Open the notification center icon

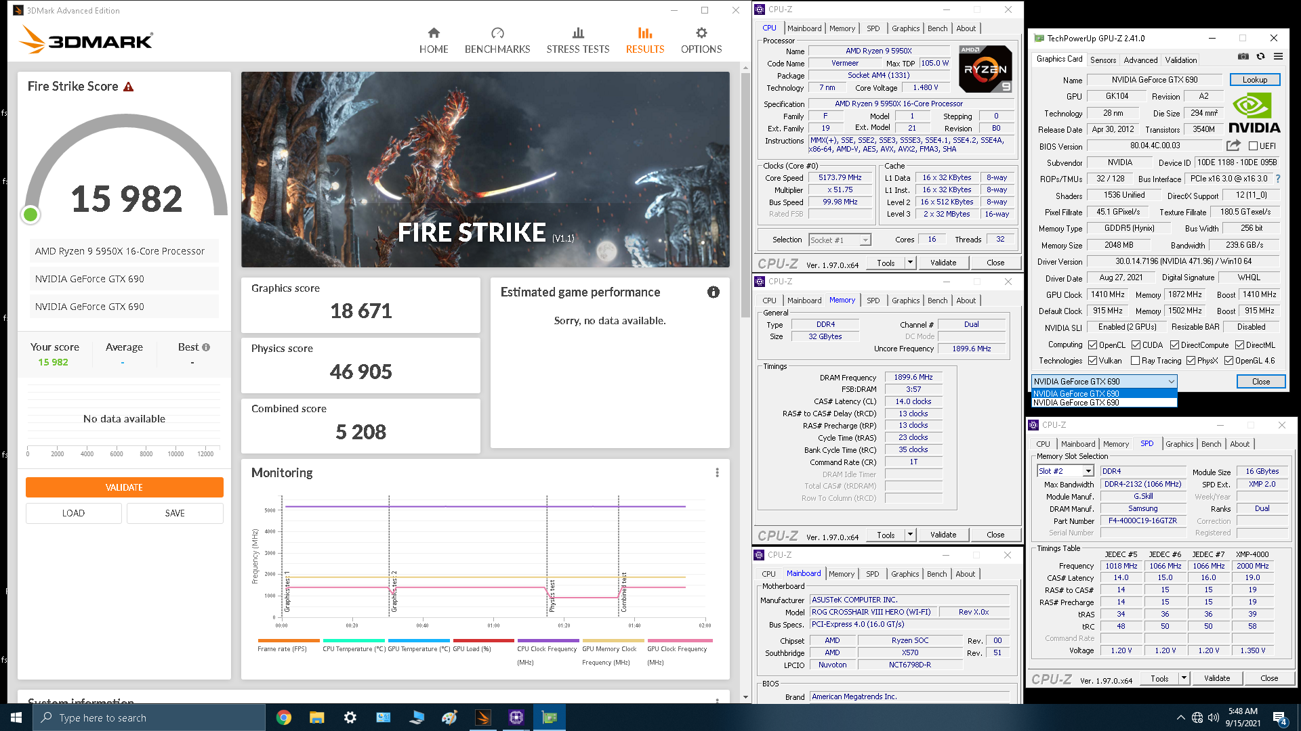pyautogui.click(x=1280, y=718)
